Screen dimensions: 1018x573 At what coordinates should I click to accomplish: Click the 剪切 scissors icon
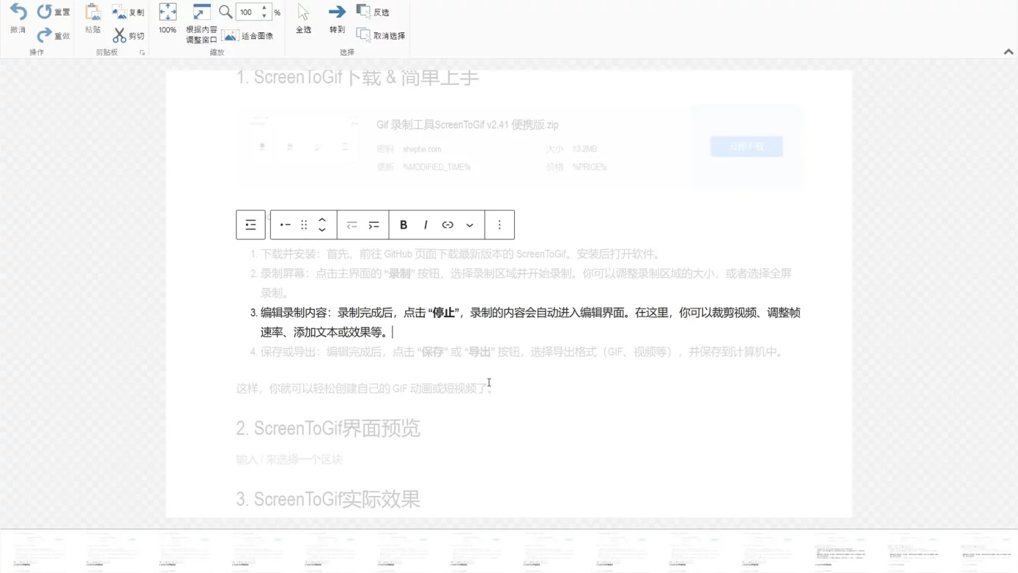tap(119, 35)
